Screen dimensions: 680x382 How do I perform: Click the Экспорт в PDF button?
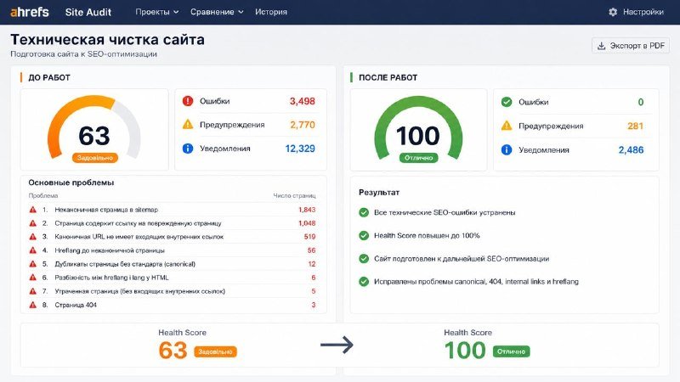pos(631,46)
